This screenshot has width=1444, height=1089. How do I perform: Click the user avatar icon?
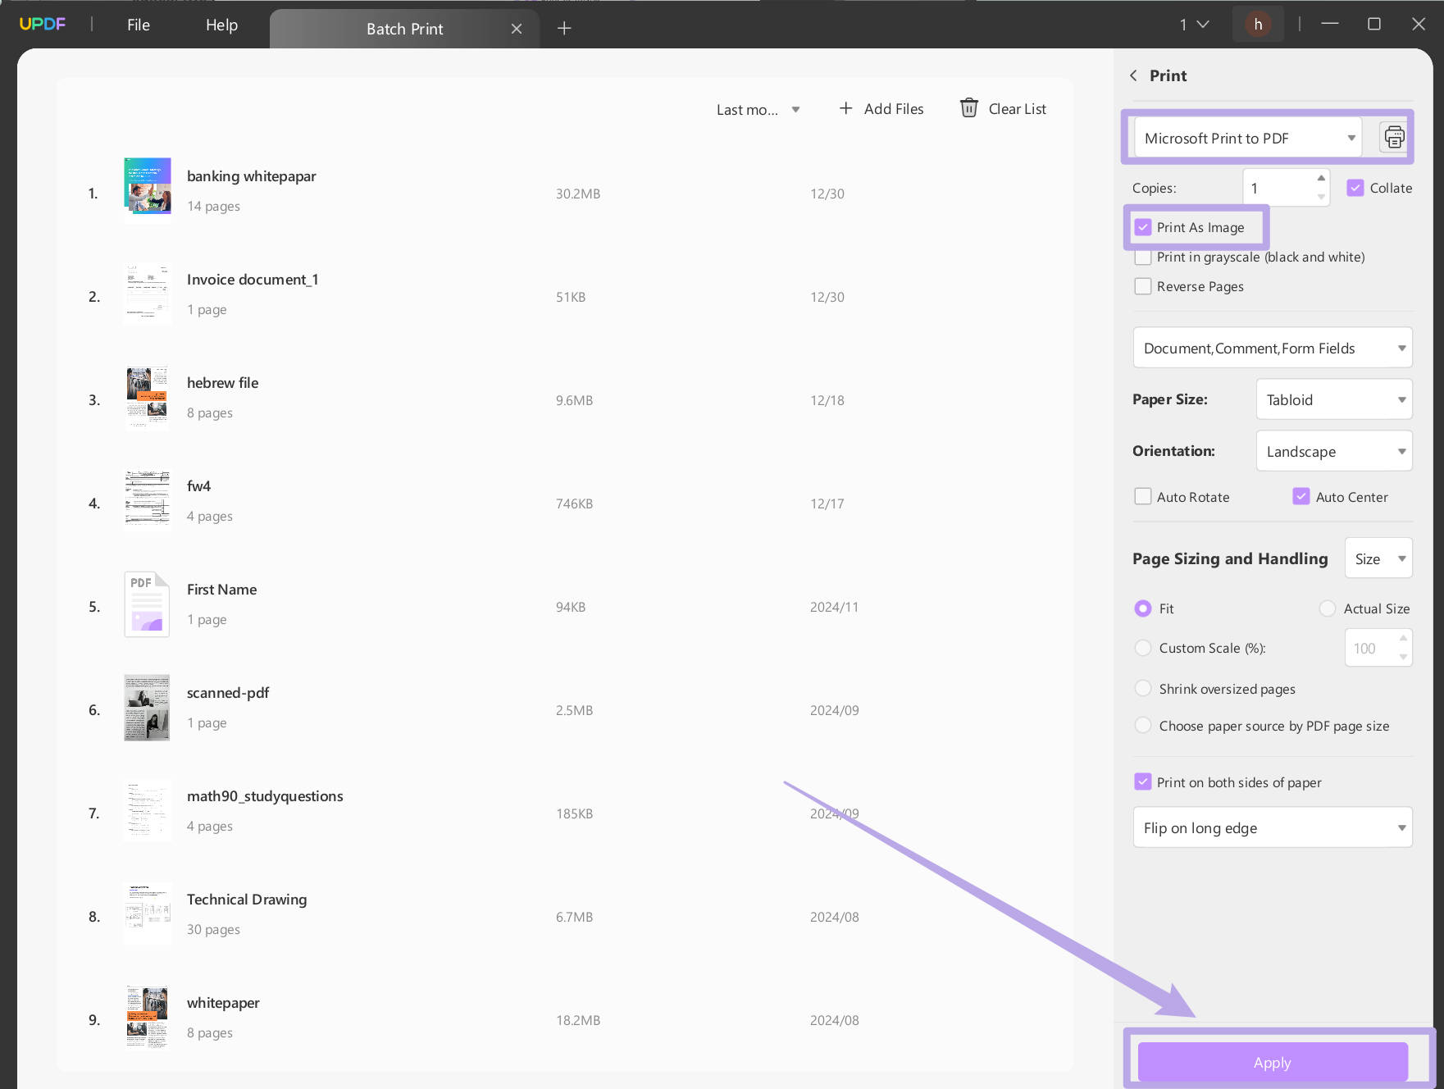click(1257, 25)
